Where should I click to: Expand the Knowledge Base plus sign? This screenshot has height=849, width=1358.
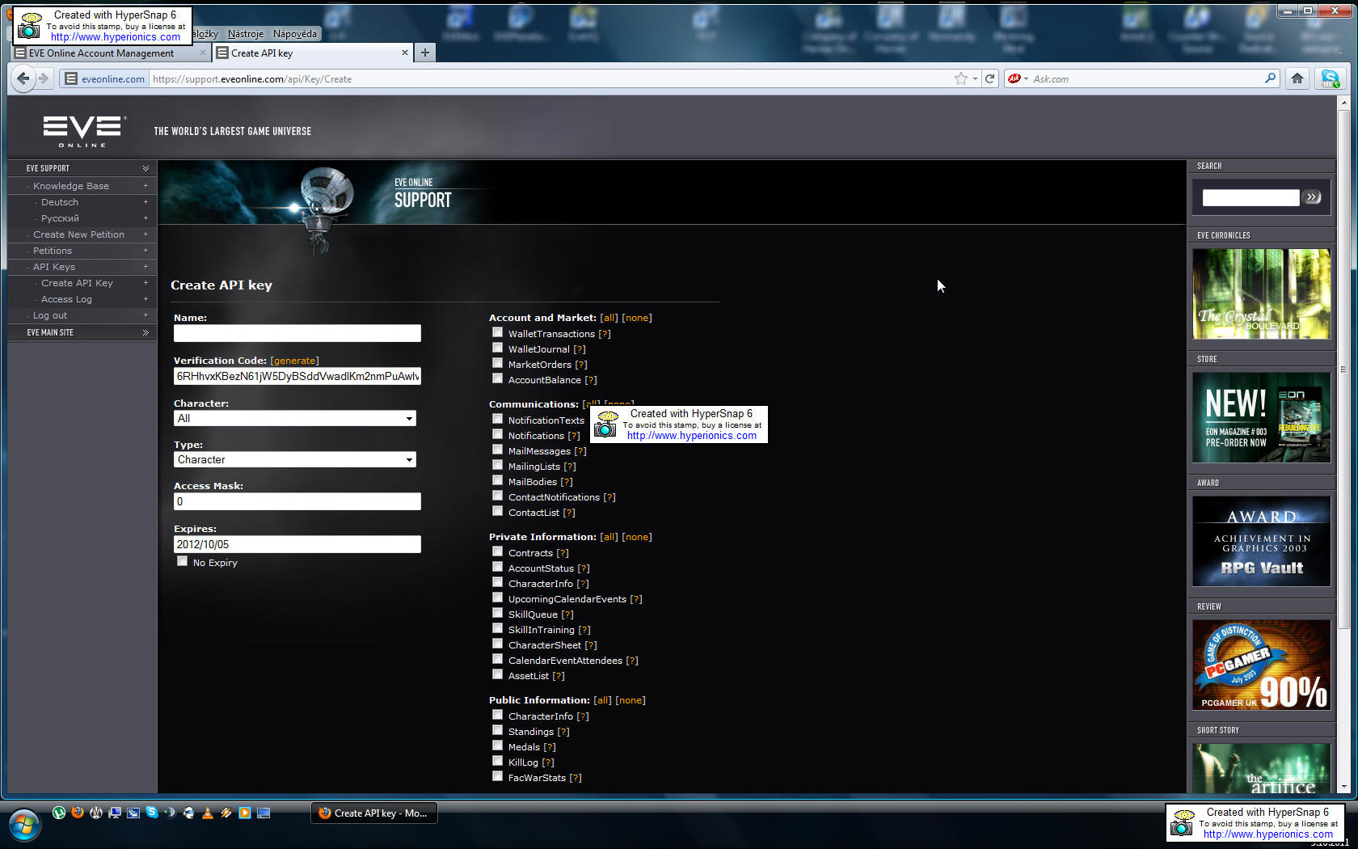coord(145,186)
